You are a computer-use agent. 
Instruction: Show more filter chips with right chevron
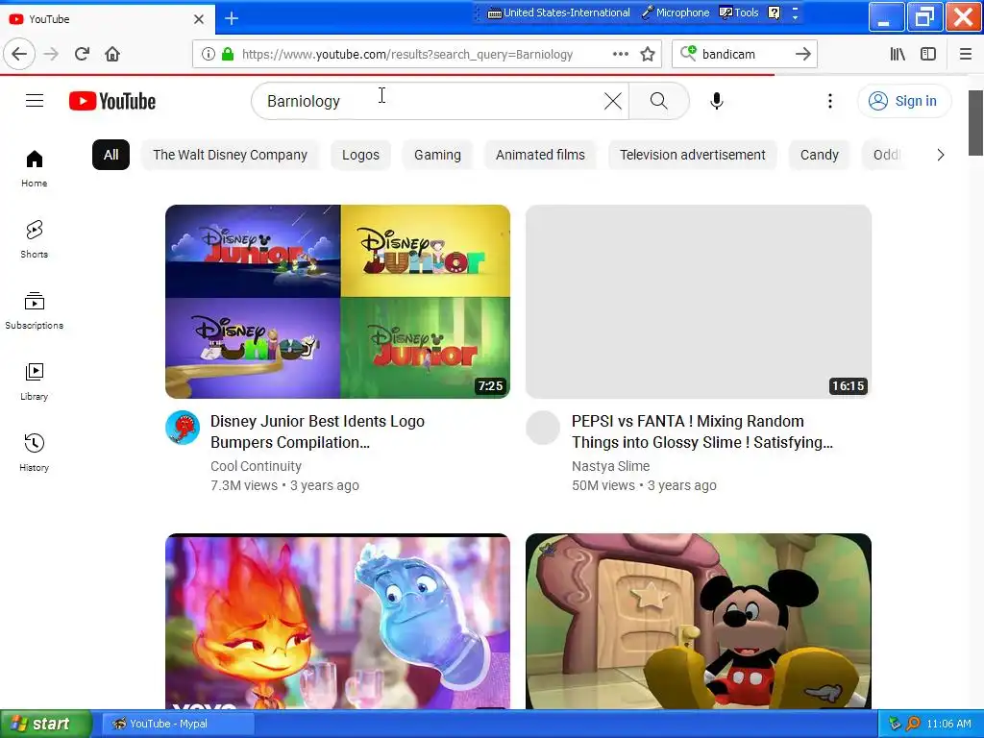(x=940, y=155)
